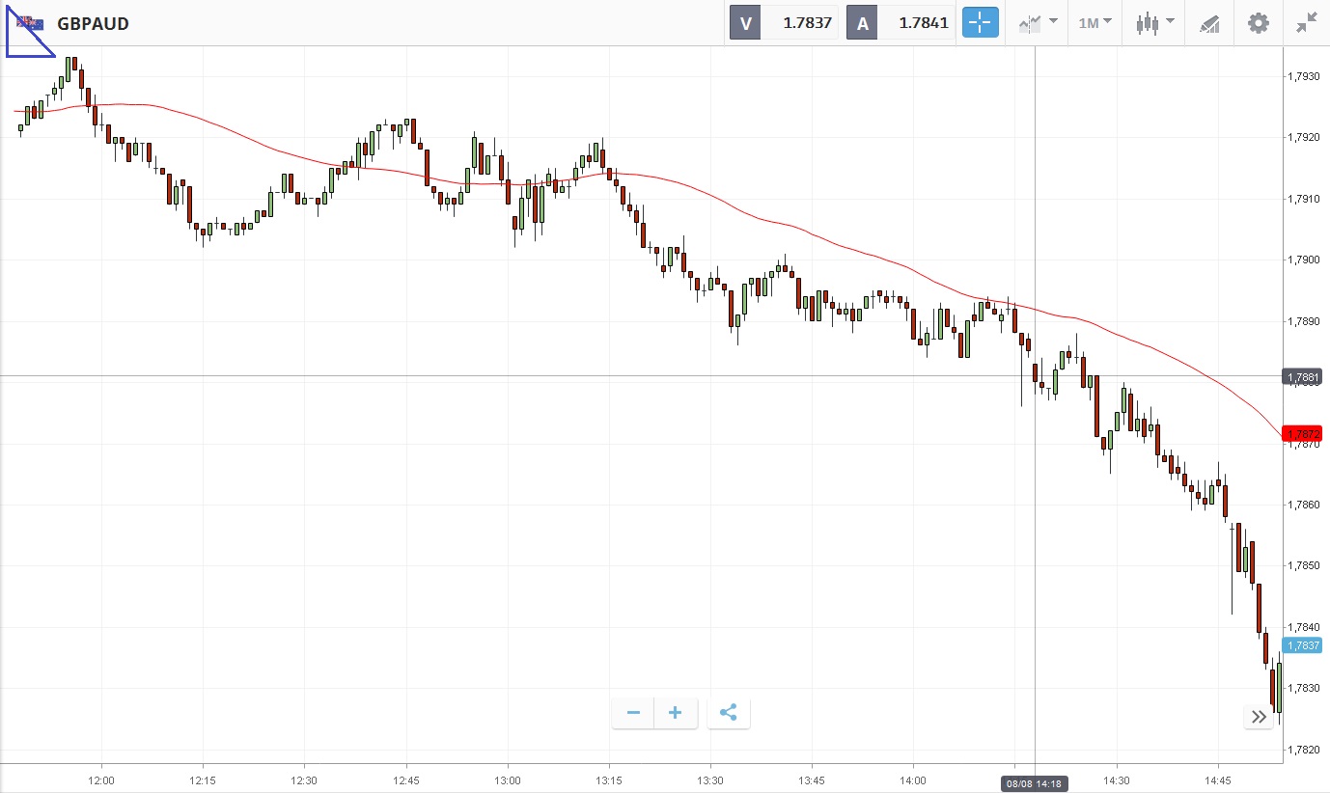The height and width of the screenshot is (793, 1330).
Task: Click the GBPAUD flag icon
Action: click(x=30, y=23)
